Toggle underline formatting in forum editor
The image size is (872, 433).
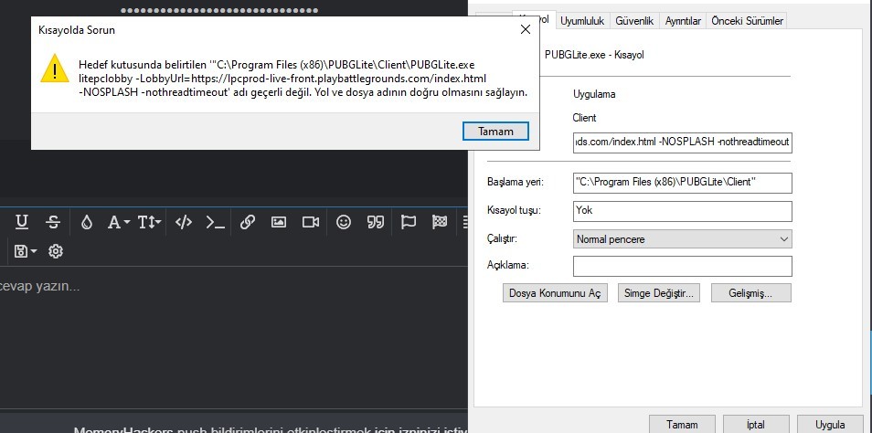click(x=22, y=222)
